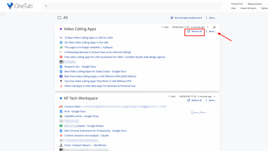The width and height of the screenshot is (268, 151).
Task: Click the search magnifier icon
Action: coord(46,6)
